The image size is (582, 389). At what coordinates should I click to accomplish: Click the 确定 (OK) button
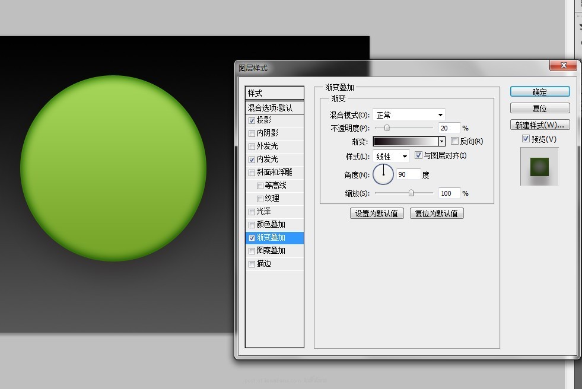[x=539, y=91]
